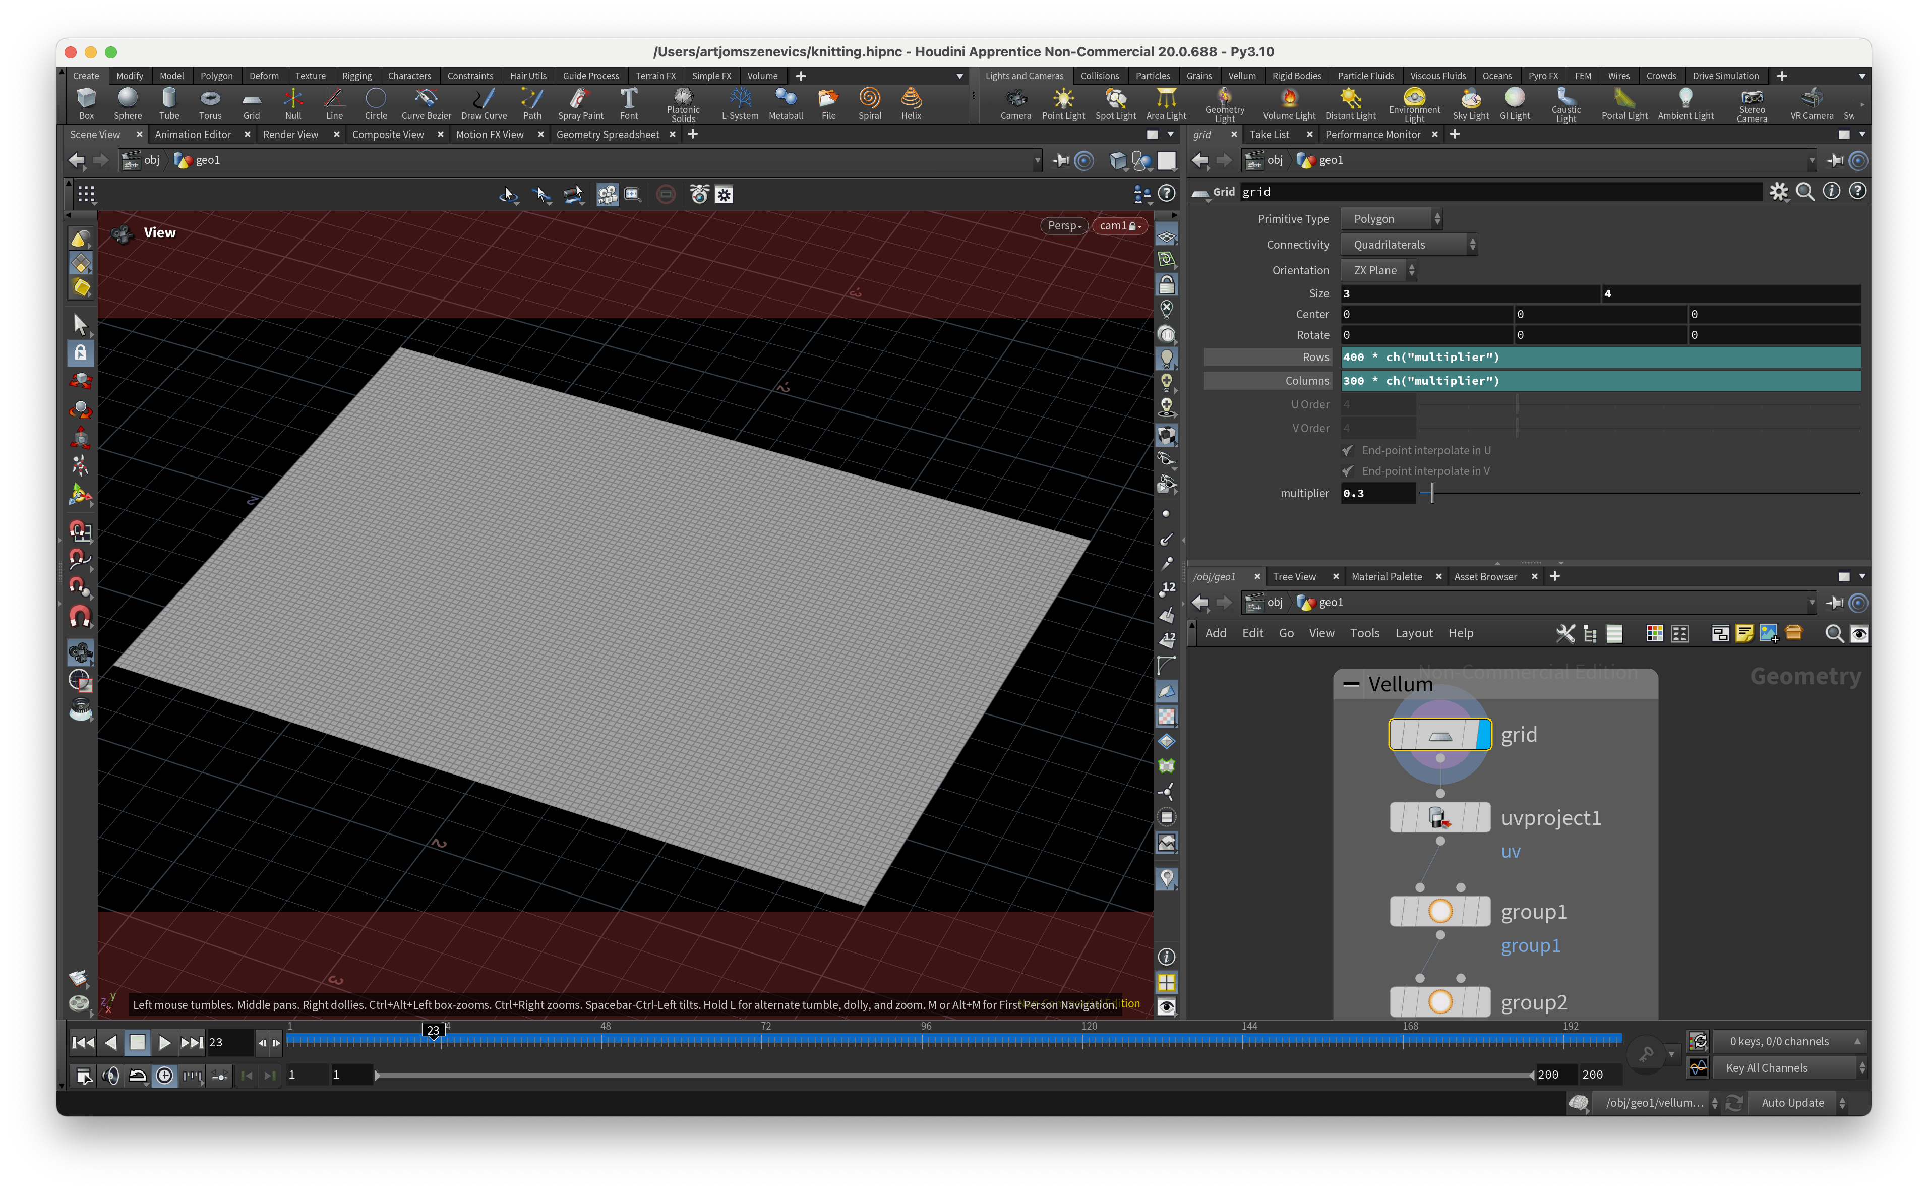Click the Persp viewport button
Viewport: 1928px width, 1191px height.
[1063, 226]
